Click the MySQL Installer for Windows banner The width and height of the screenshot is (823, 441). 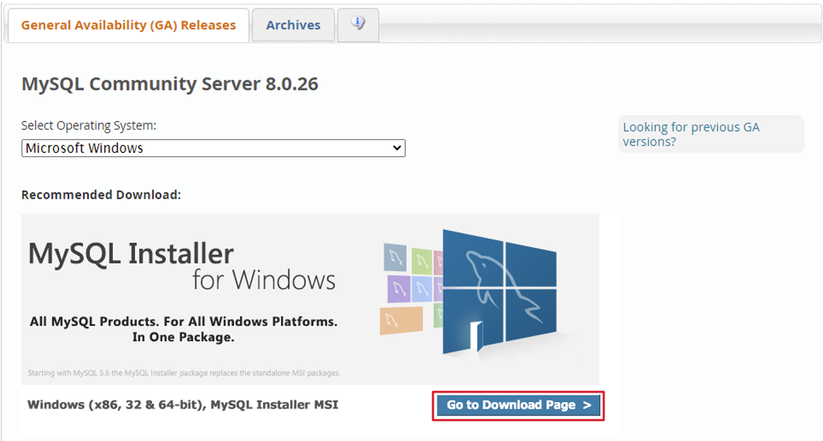[310, 299]
